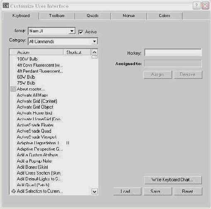This screenshot has height=209, width=211.
Task: Switch to the Keyboard tab
Action: (x=21, y=16)
